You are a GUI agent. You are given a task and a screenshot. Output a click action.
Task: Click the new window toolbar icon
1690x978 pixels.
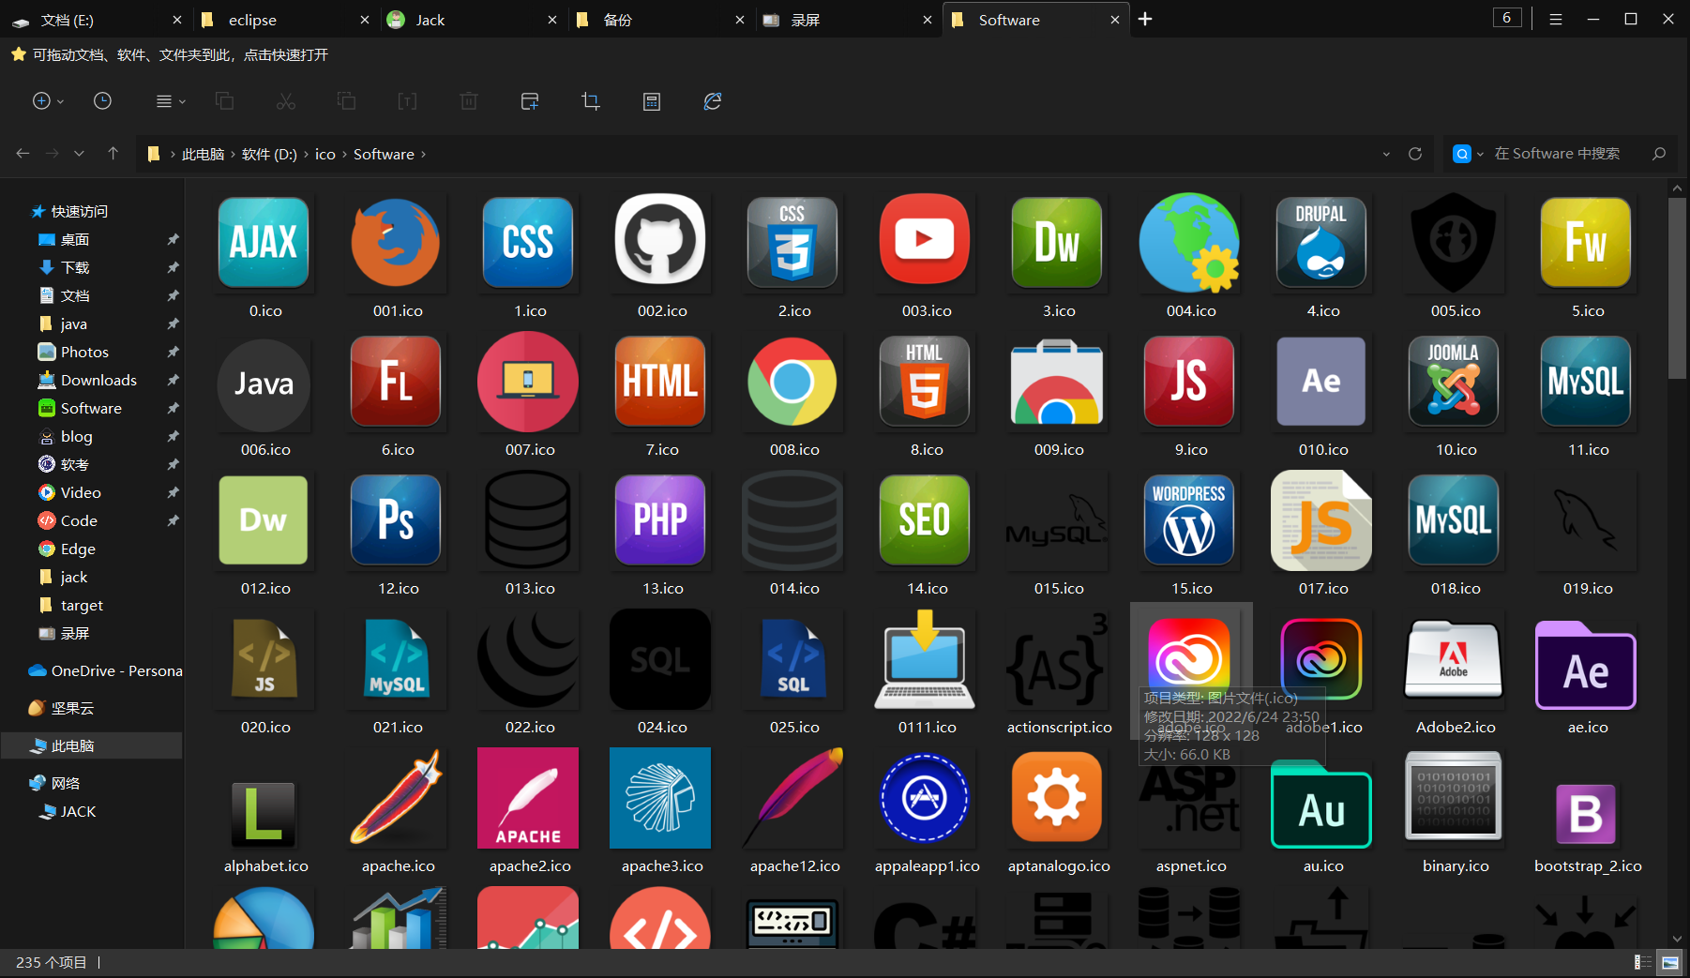tap(530, 101)
